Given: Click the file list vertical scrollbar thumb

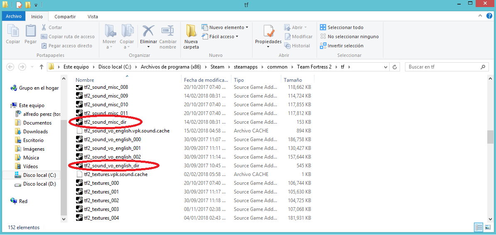Looking at the screenshot, I should (x=490, y=137).
